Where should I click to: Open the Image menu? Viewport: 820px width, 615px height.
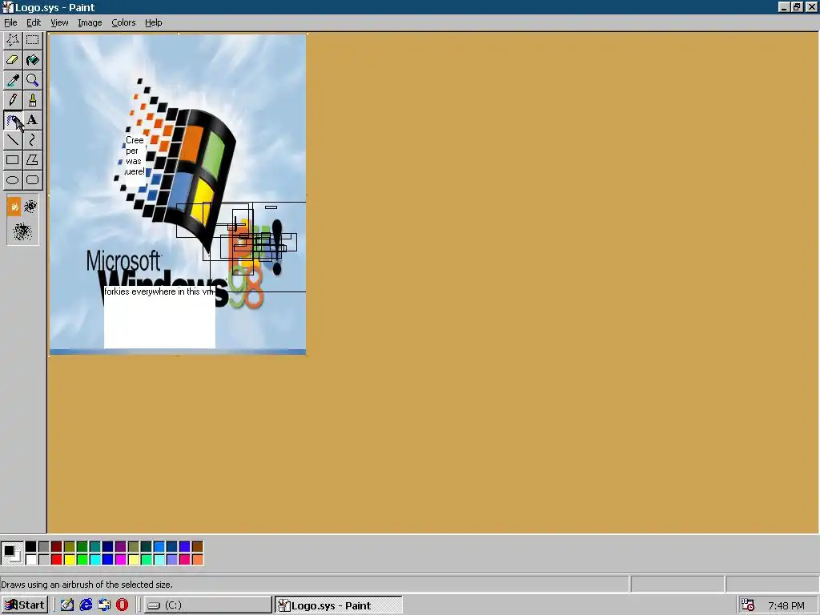coord(90,22)
